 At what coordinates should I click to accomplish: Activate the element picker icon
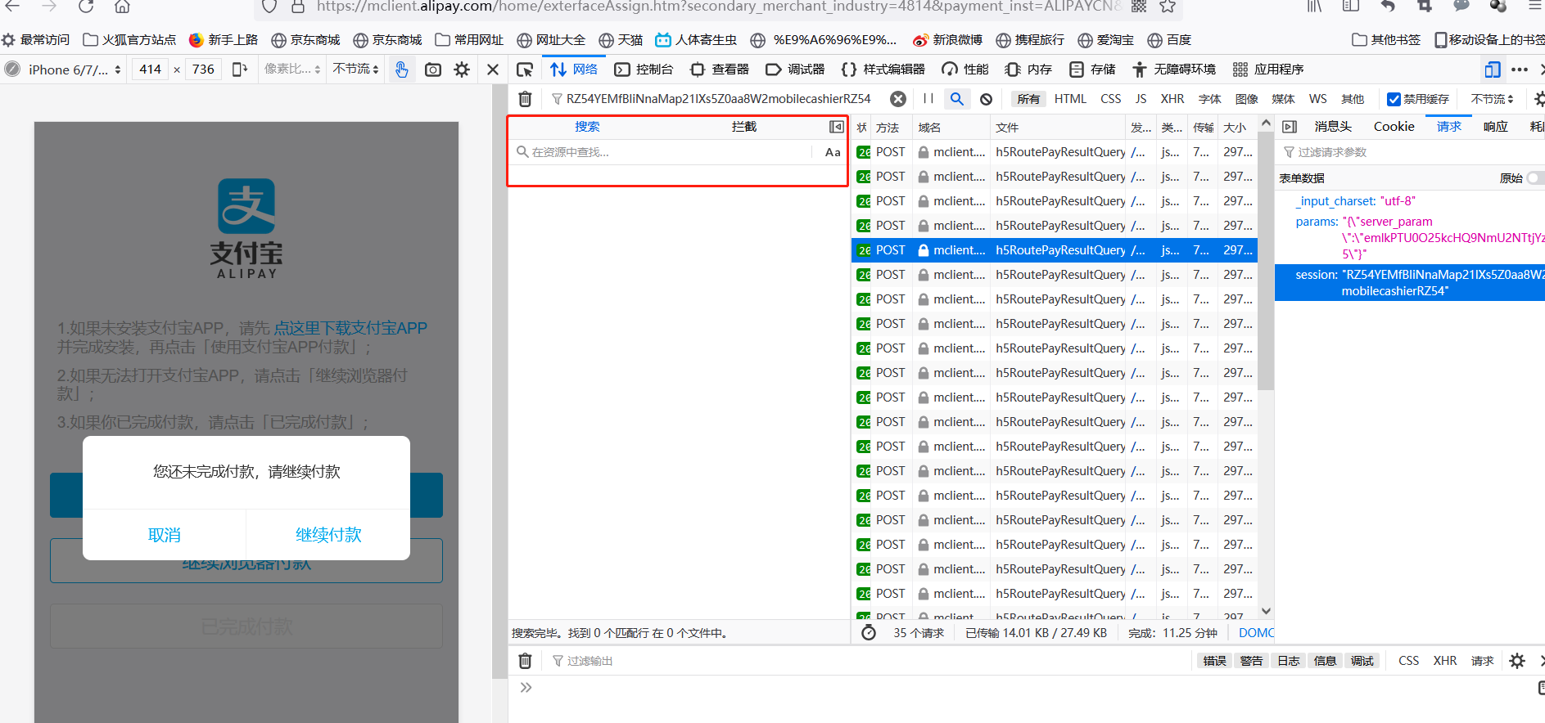coord(525,70)
